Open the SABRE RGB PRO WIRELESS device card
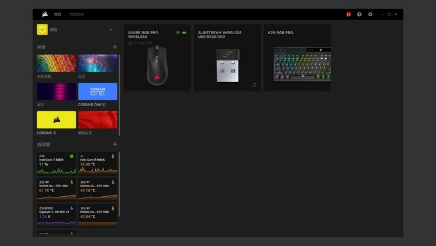The image size is (436, 246). click(x=158, y=58)
